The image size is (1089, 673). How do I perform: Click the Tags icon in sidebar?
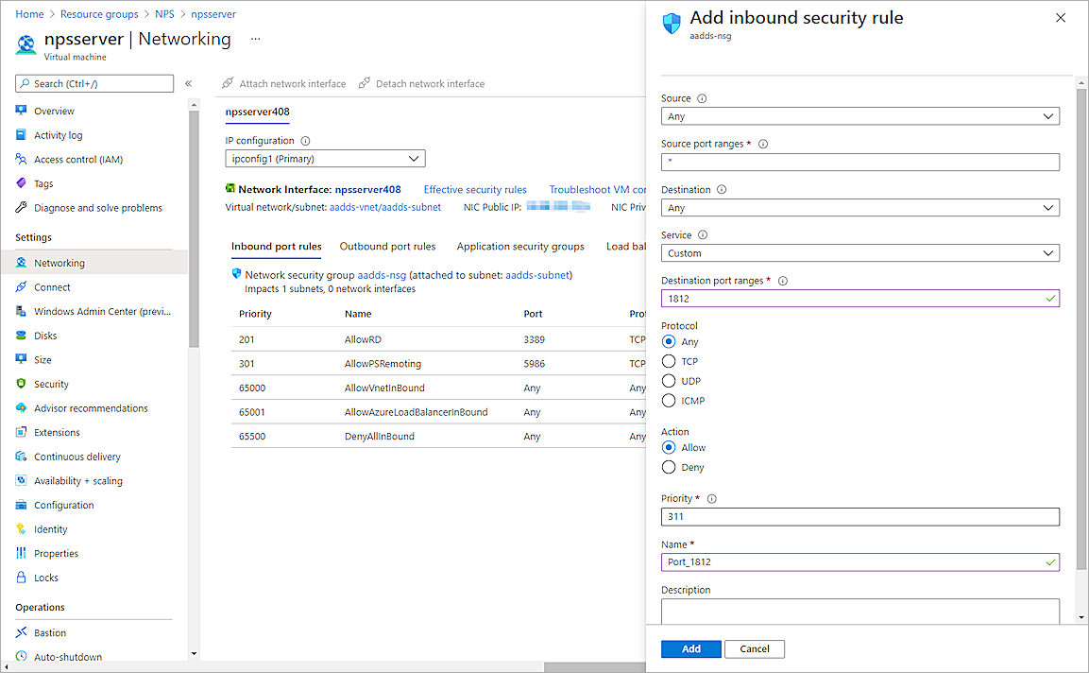21,183
